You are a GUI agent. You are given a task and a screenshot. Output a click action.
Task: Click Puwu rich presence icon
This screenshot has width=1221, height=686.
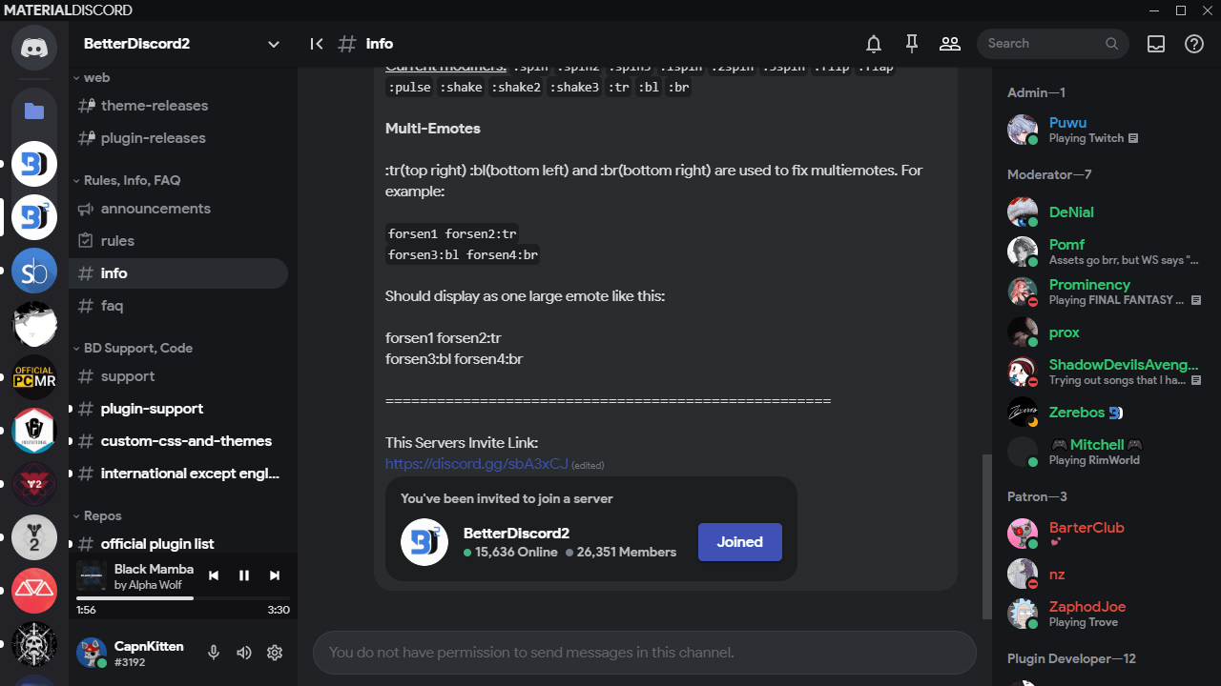[1133, 138]
